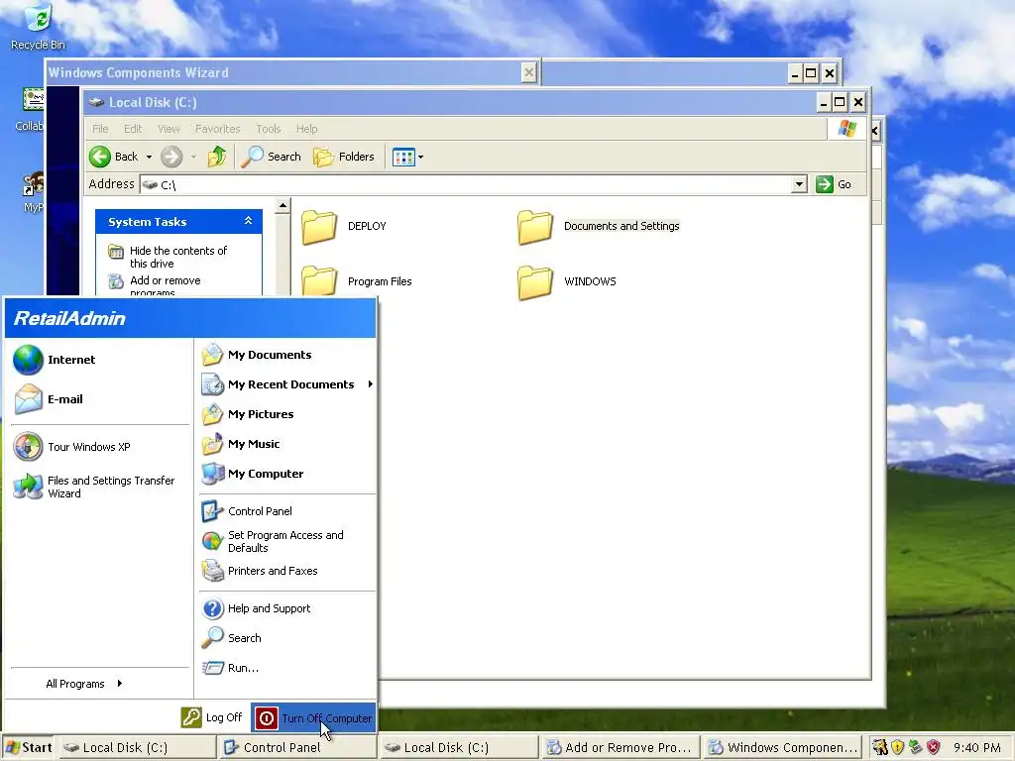The image size is (1015, 761).
Task: Switch to Control Panel taskbar button
Action: coord(297,748)
